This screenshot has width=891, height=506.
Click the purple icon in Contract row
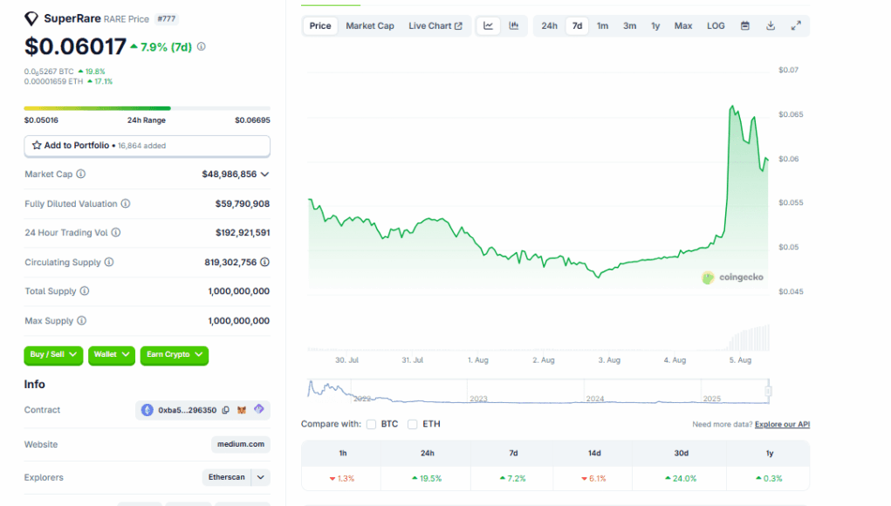coord(259,409)
